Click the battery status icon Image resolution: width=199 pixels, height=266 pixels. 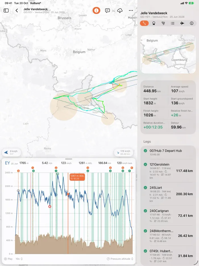click(191, 3)
